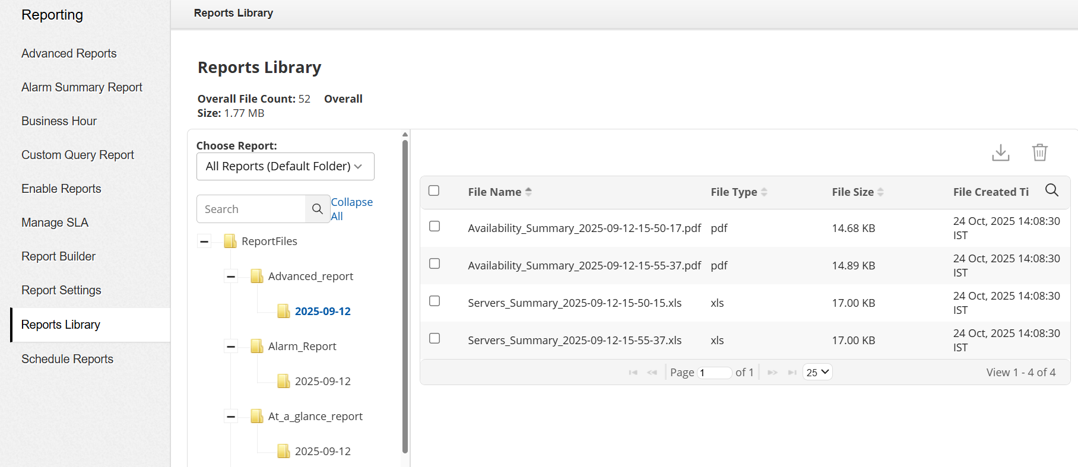The width and height of the screenshot is (1078, 467).
Task: Open the All Reports (Default Folder) dropdown
Action: (x=285, y=166)
